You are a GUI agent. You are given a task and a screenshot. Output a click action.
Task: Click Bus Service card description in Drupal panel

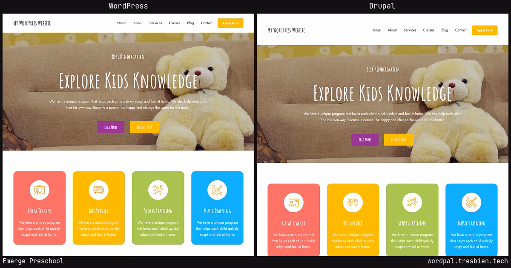tap(353, 241)
